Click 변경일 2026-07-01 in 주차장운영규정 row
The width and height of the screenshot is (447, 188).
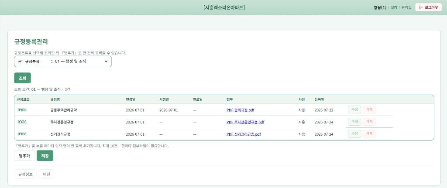point(135,122)
